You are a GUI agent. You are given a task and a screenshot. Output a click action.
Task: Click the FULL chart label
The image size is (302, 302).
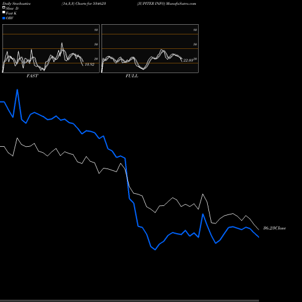click(x=132, y=76)
